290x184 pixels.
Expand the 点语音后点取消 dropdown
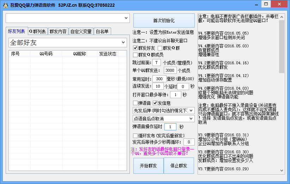click(191, 119)
